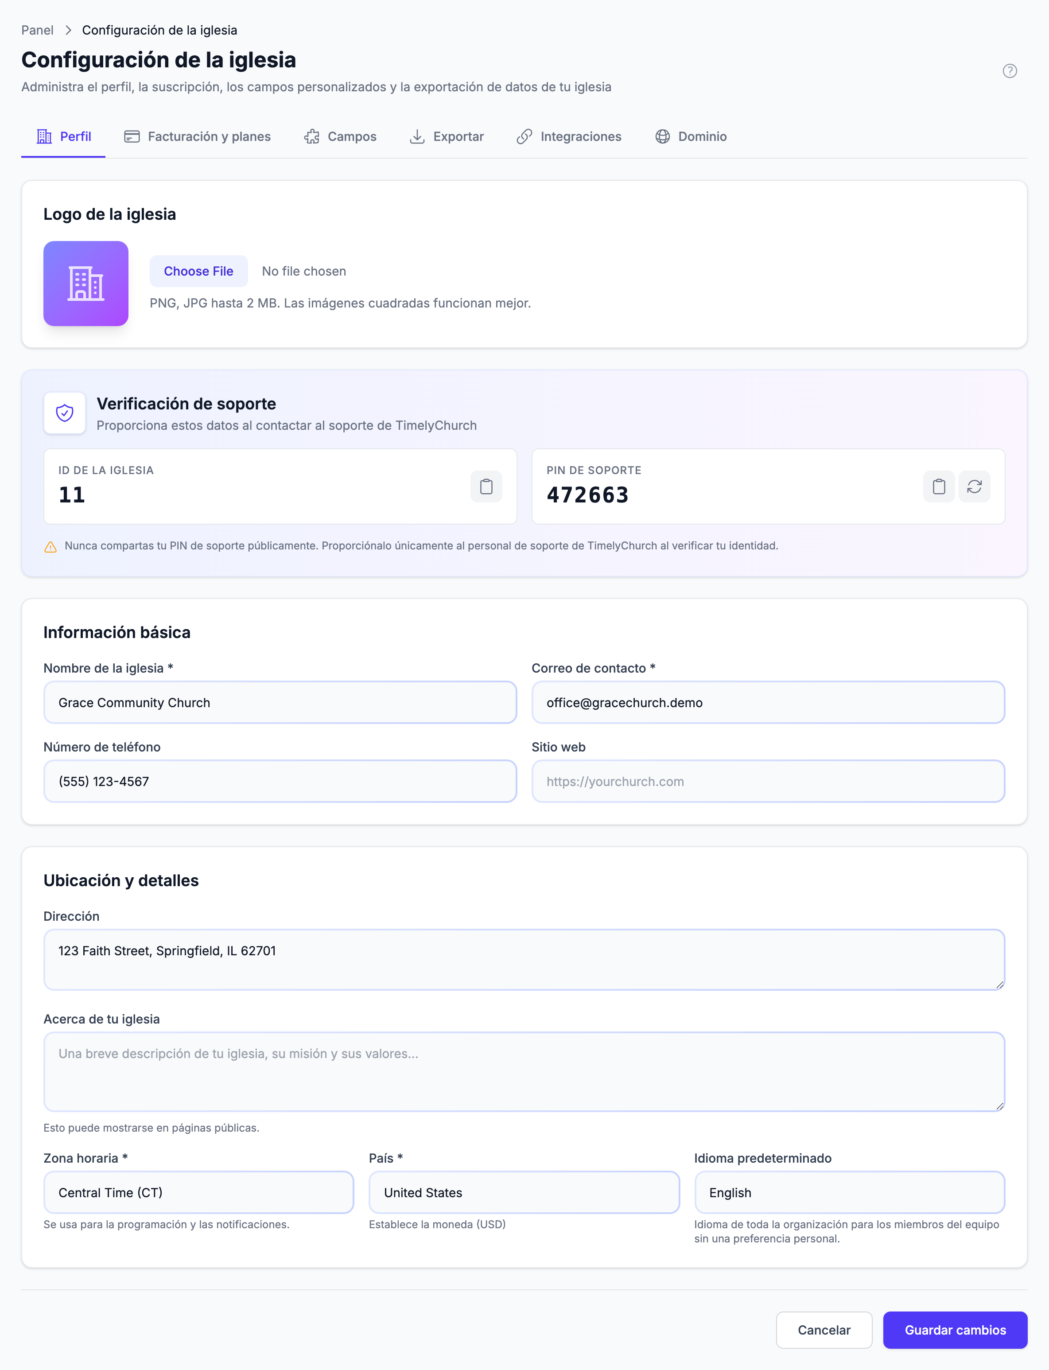This screenshot has width=1049, height=1370.
Task: Switch to the Campos tab
Action: click(x=340, y=137)
